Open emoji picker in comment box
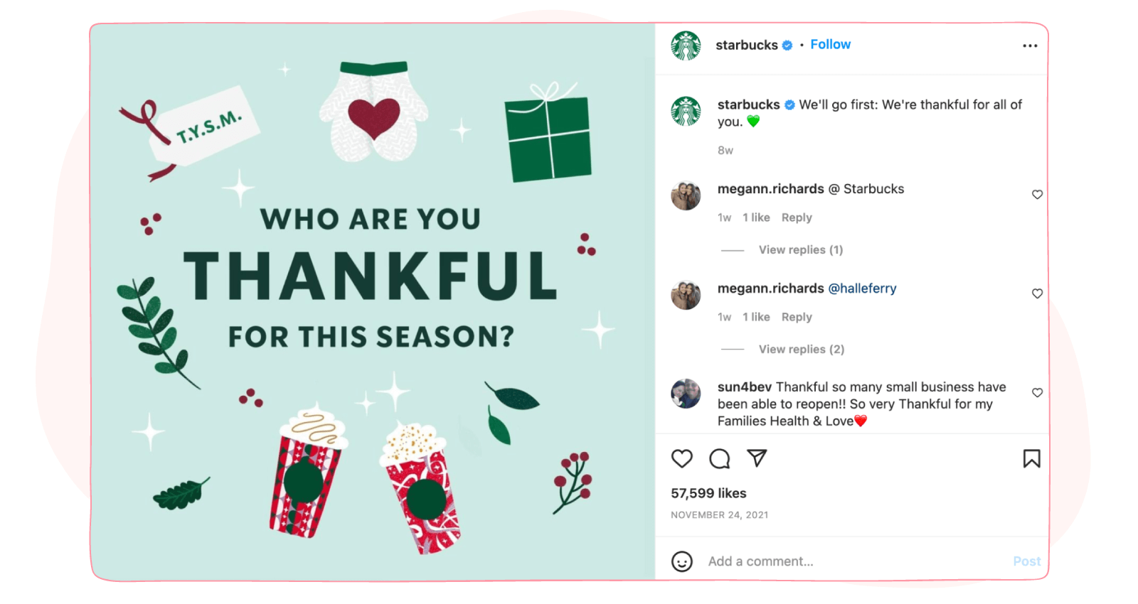Screen dimensions: 1138x604 coord(681,561)
